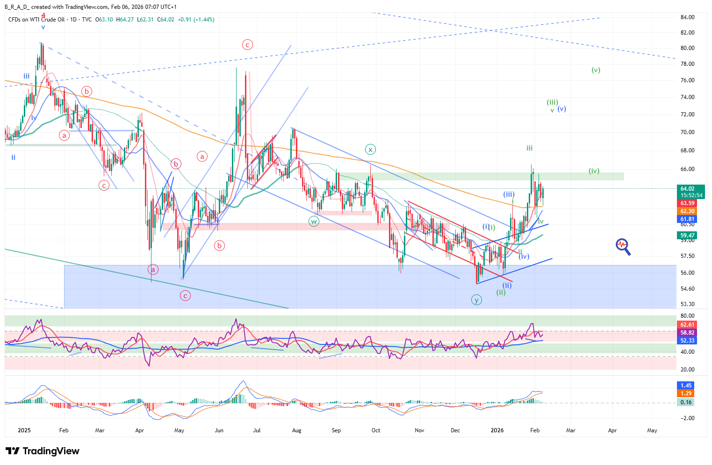Image resolution: width=712 pixels, height=465 pixels.
Task: Click the blue 1.45 MACD value tag
Action: [686, 386]
